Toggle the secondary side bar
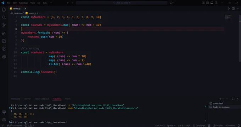 pyautogui.click(x=216, y=3)
